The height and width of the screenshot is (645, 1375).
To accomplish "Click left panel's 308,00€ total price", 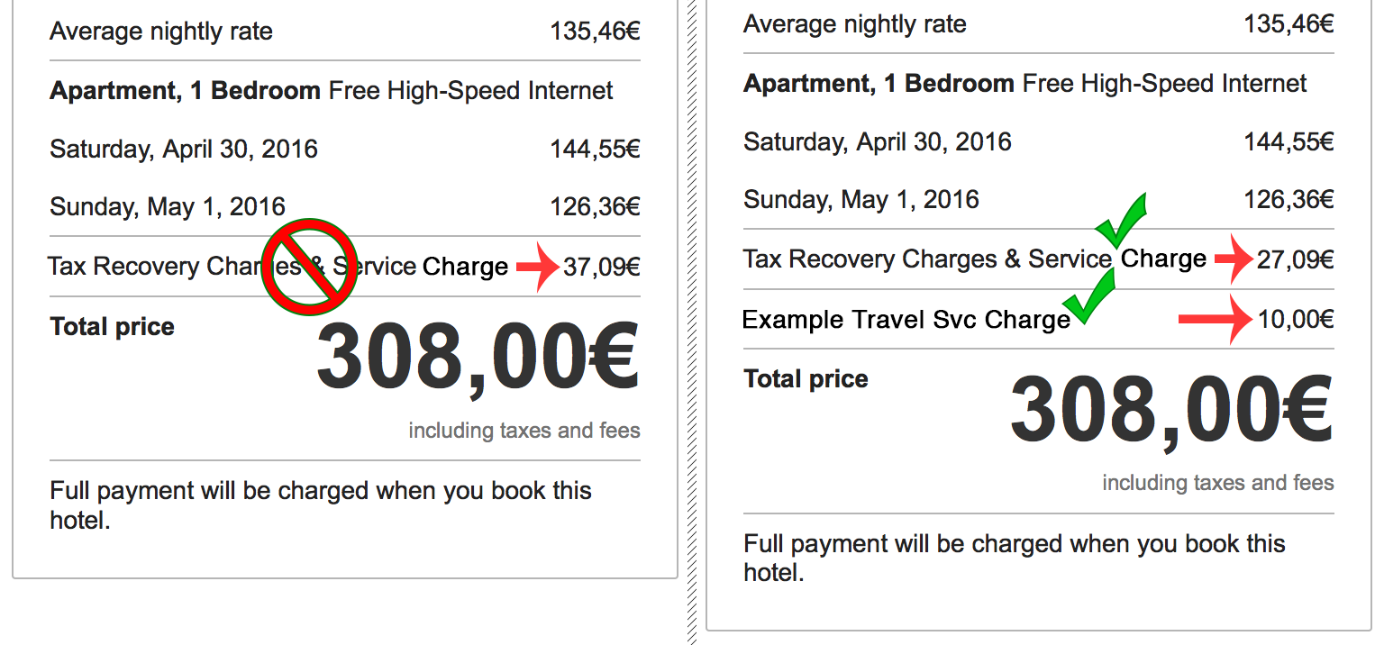I will [478, 358].
